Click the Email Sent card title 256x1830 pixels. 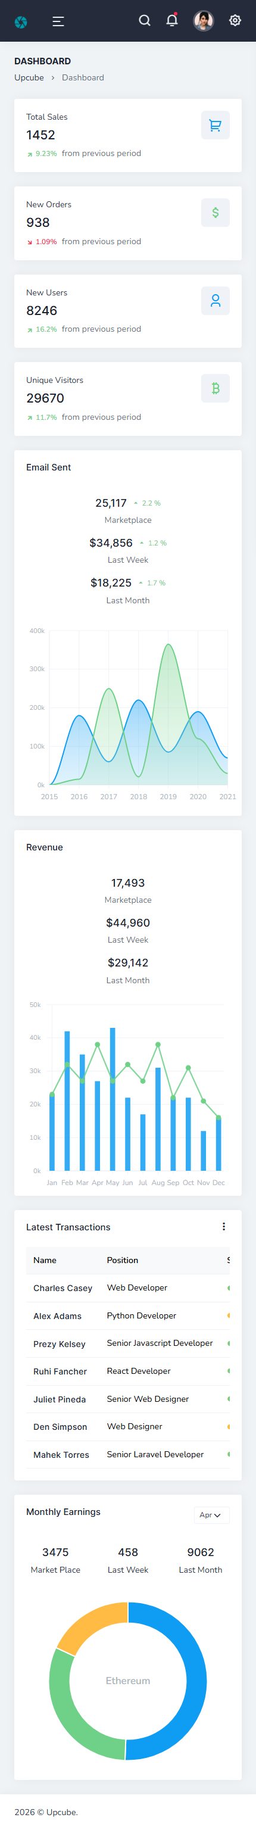click(x=48, y=467)
